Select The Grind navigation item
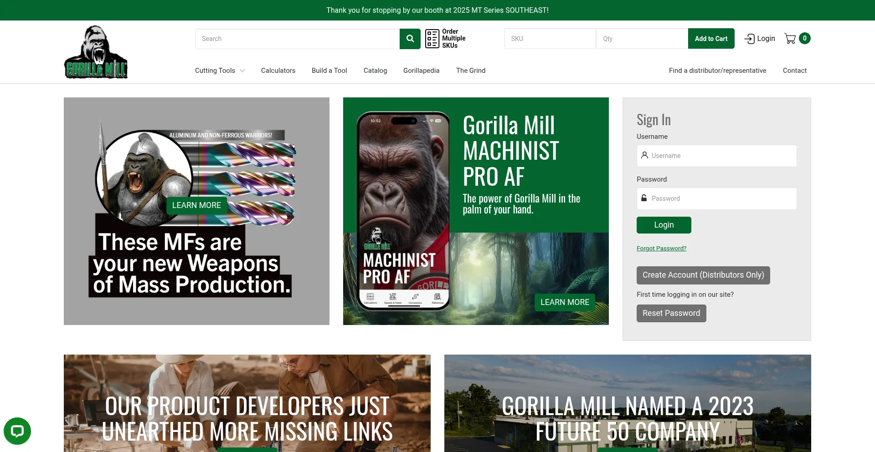 tap(470, 71)
